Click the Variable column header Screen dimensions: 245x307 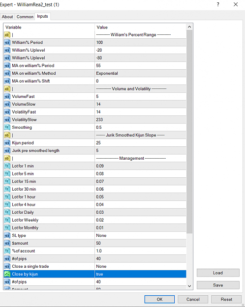(49, 27)
